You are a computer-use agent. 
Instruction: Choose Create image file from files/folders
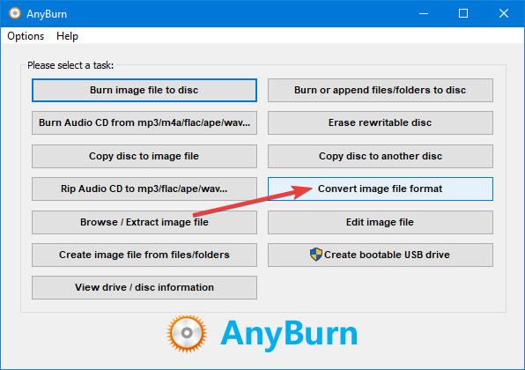[144, 255]
